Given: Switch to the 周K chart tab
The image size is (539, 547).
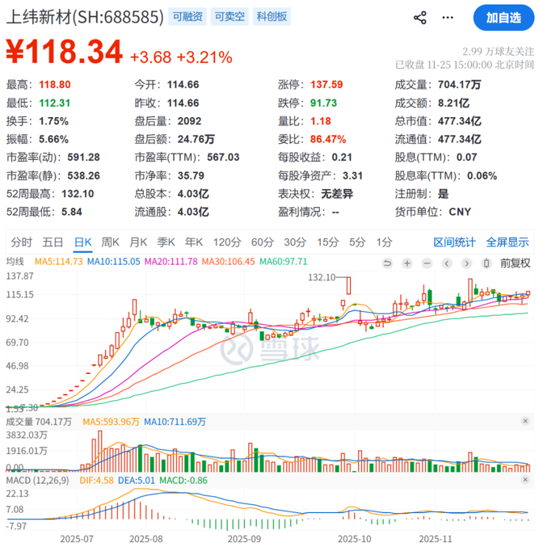Looking at the screenshot, I should click(111, 242).
